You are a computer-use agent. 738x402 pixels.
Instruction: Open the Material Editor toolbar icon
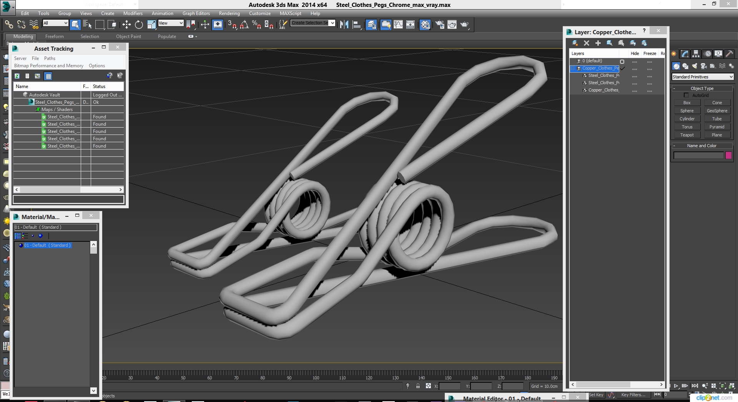click(x=425, y=25)
